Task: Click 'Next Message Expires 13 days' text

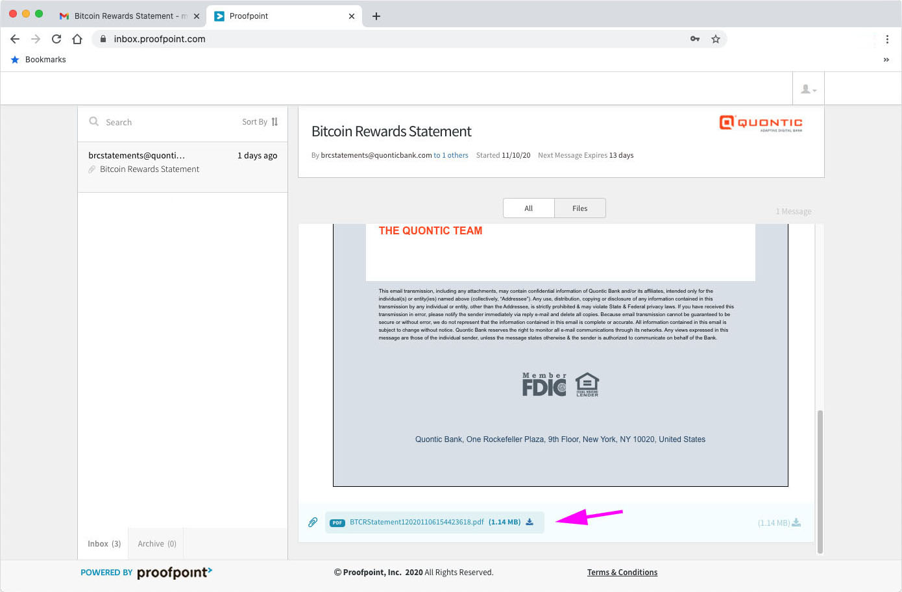Action: coord(586,155)
